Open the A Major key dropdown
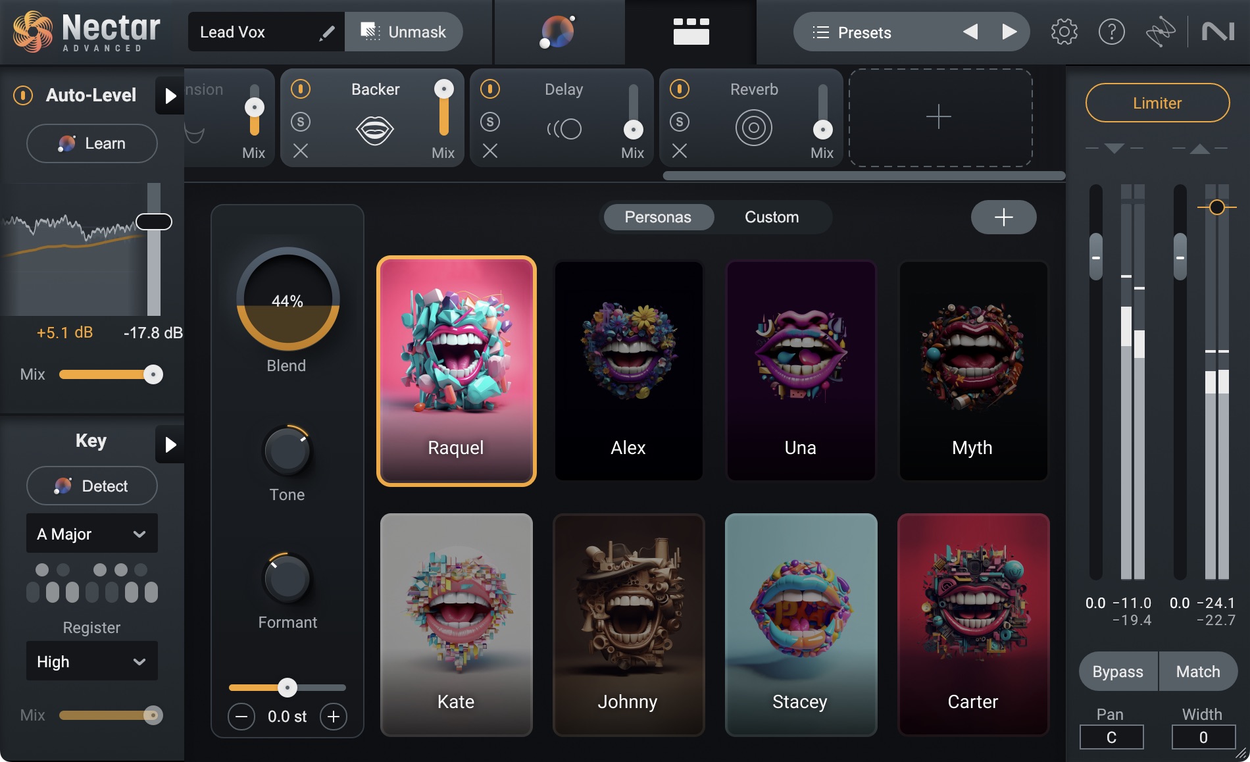 click(x=91, y=534)
